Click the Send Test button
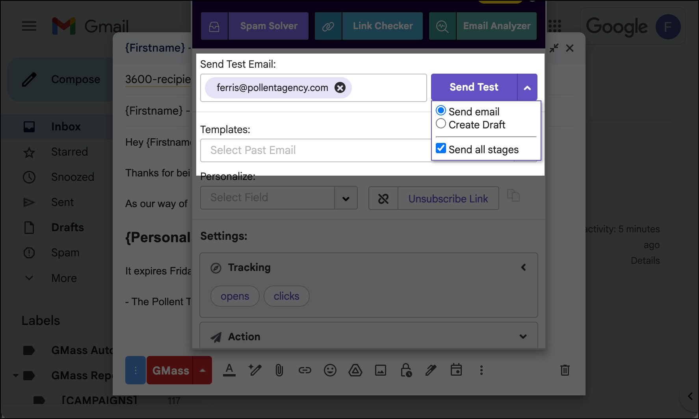Viewport: 699px width, 419px height. [x=474, y=87]
